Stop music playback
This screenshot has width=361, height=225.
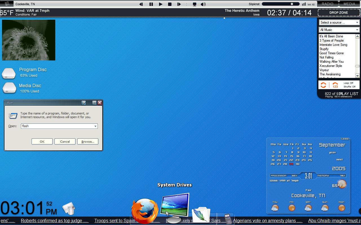click(170, 4)
